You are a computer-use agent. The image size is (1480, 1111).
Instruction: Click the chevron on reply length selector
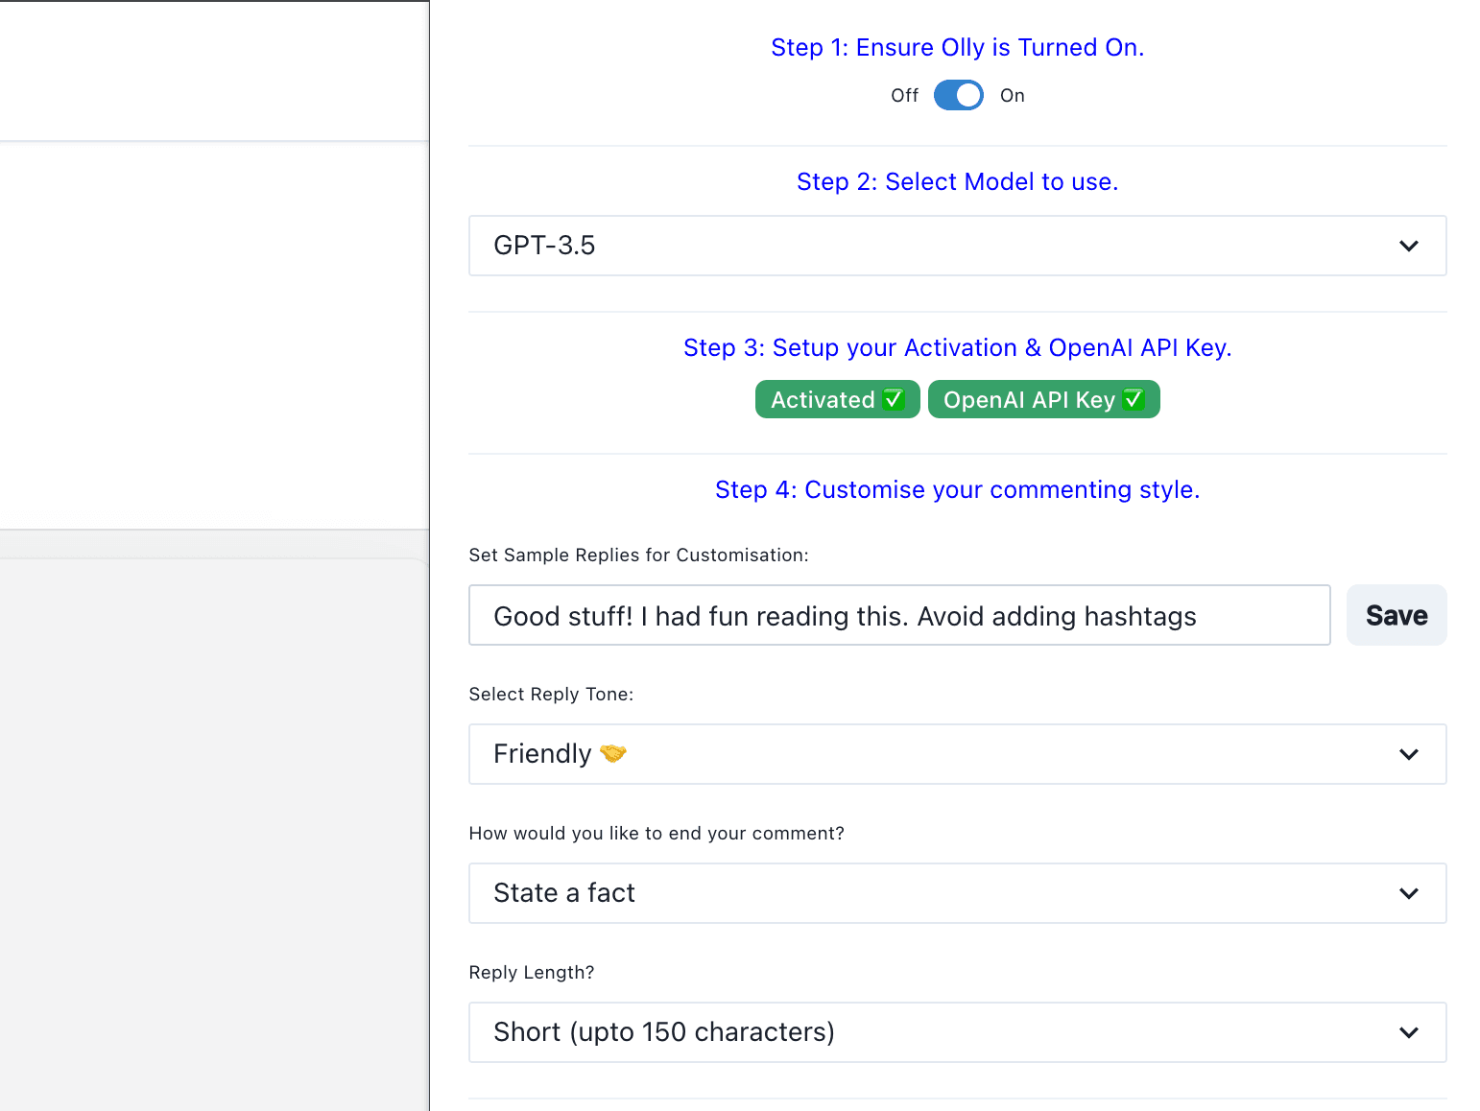click(x=1408, y=1032)
